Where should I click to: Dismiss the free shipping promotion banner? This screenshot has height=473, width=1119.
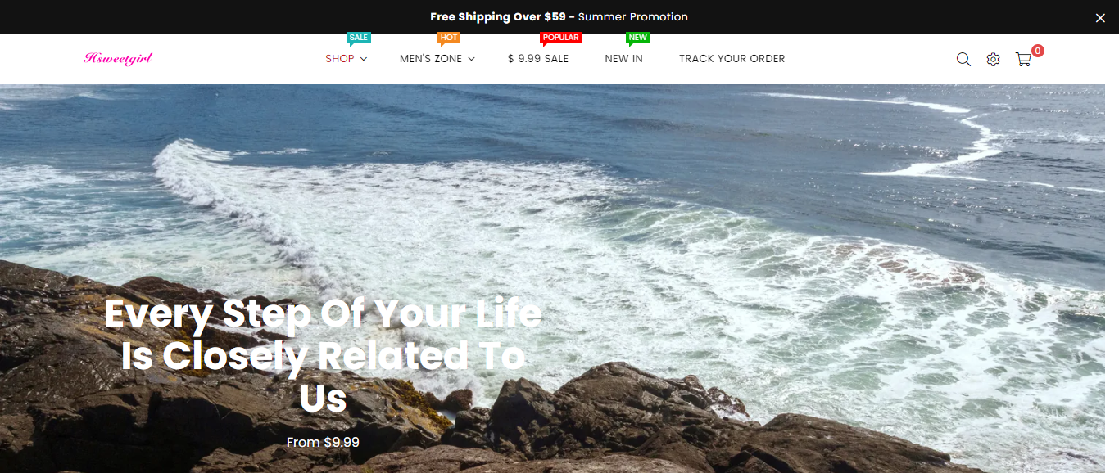pos(1100,17)
